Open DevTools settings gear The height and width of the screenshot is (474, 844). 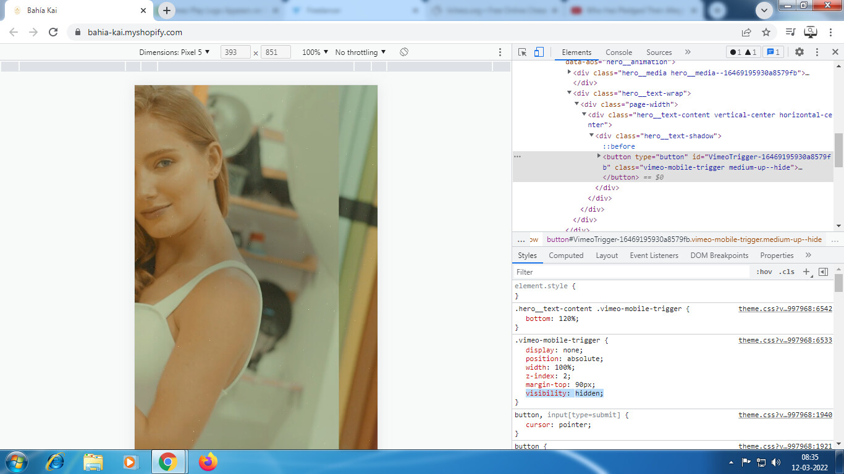[799, 52]
